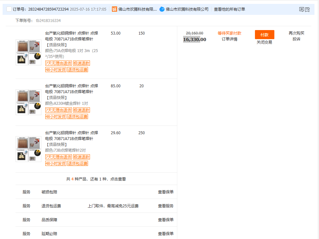Select the total price 16,330.00
Screen dimensions: 319x239
[x=194, y=39]
